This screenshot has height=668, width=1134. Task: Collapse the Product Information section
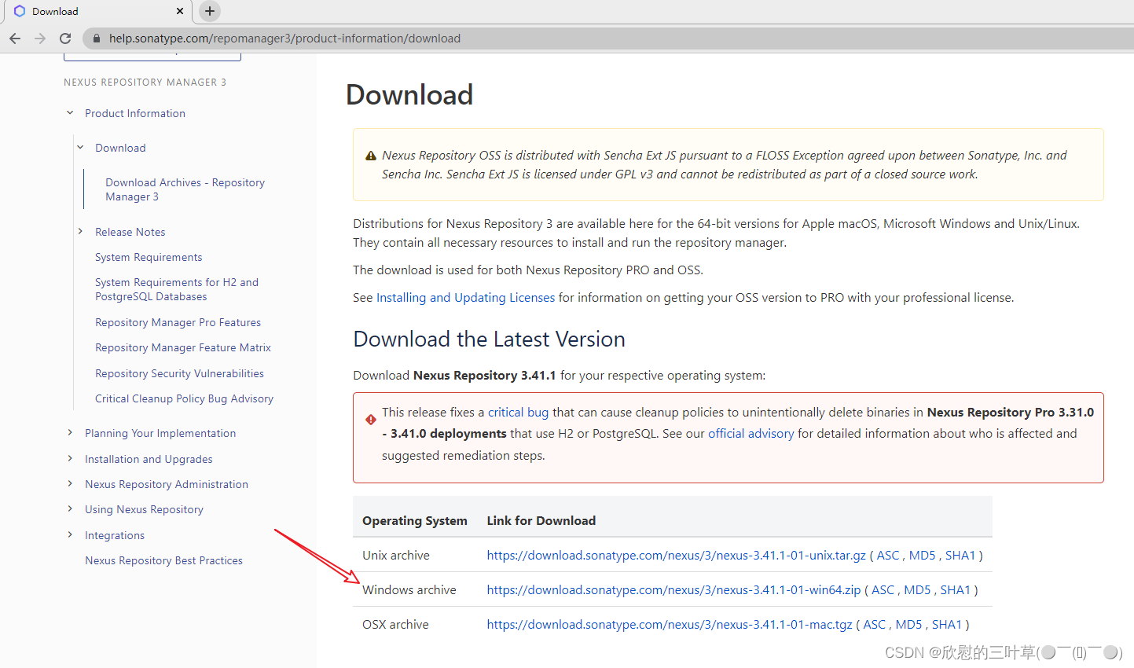click(x=70, y=113)
